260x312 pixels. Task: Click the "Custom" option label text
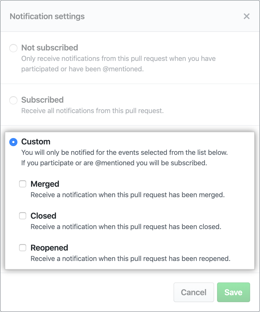tap(36, 142)
